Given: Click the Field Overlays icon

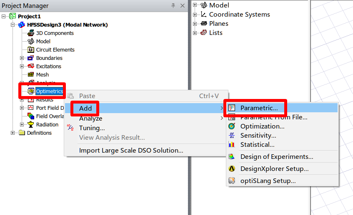Looking at the screenshot, I should coord(31,116).
